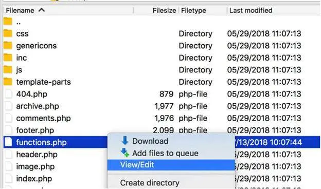Viewport: 321px width, 189px height.
Task: Toggle the Filename sort arrow
Action: tap(42, 10)
